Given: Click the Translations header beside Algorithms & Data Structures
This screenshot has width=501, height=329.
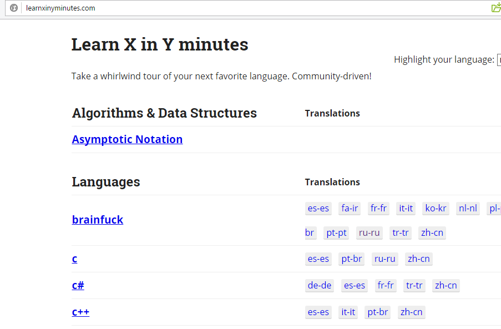Looking at the screenshot, I should 332,113.
